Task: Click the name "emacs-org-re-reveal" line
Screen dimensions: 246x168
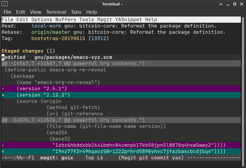Action: pyautogui.click(x=58, y=82)
